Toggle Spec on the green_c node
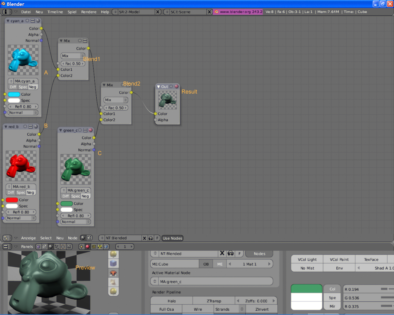Viewport: 394px width, 315px height. click(76, 196)
